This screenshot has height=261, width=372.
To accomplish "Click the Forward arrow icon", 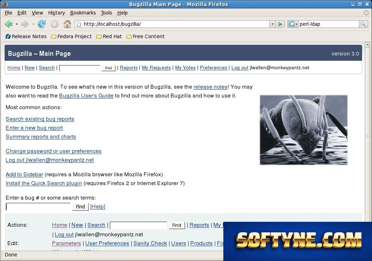I will tap(25, 24).
